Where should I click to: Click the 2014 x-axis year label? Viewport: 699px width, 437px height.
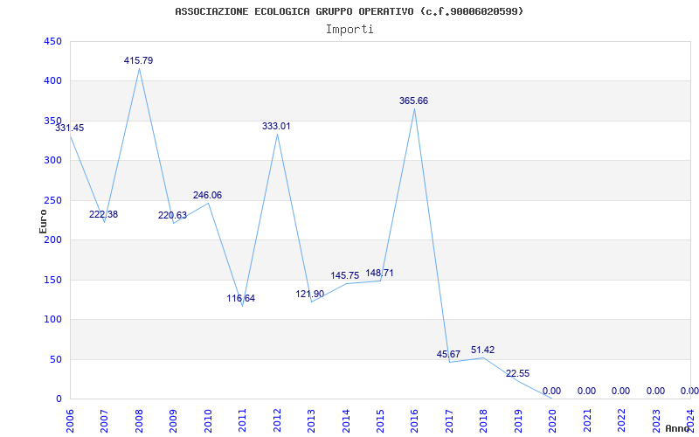pyautogui.click(x=346, y=420)
